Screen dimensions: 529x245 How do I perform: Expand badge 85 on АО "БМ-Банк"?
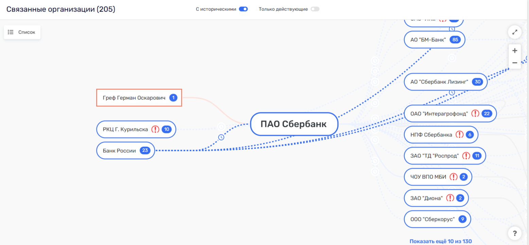tap(455, 40)
